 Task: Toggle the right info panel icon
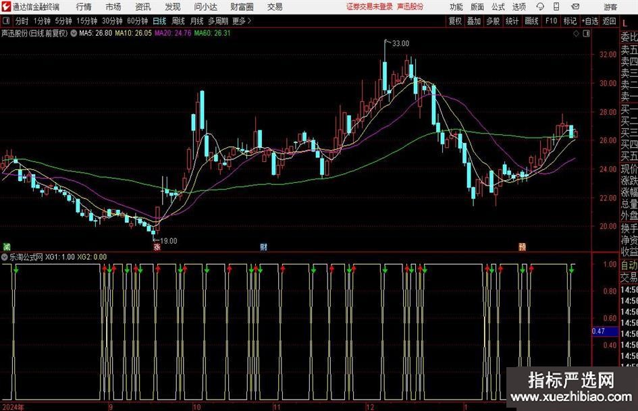[x=586, y=34]
